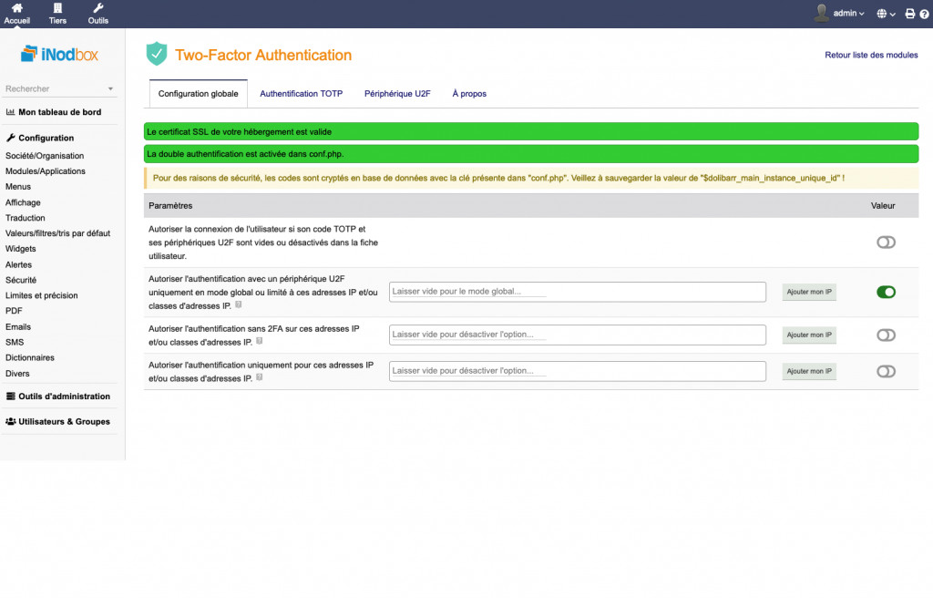The height and width of the screenshot is (598, 933).
Task: Open the Configuration menu section
Action: tap(46, 138)
